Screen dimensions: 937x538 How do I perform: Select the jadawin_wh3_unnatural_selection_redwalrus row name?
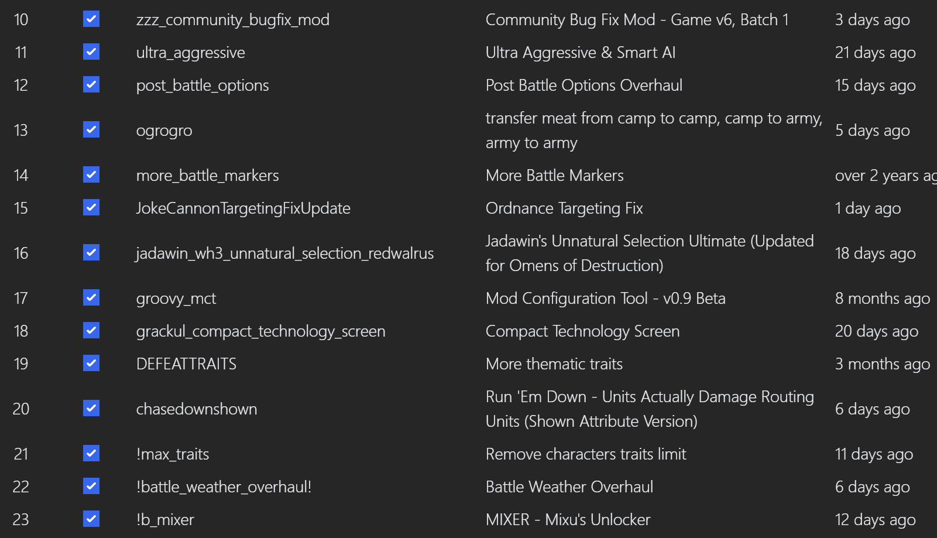(x=284, y=253)
